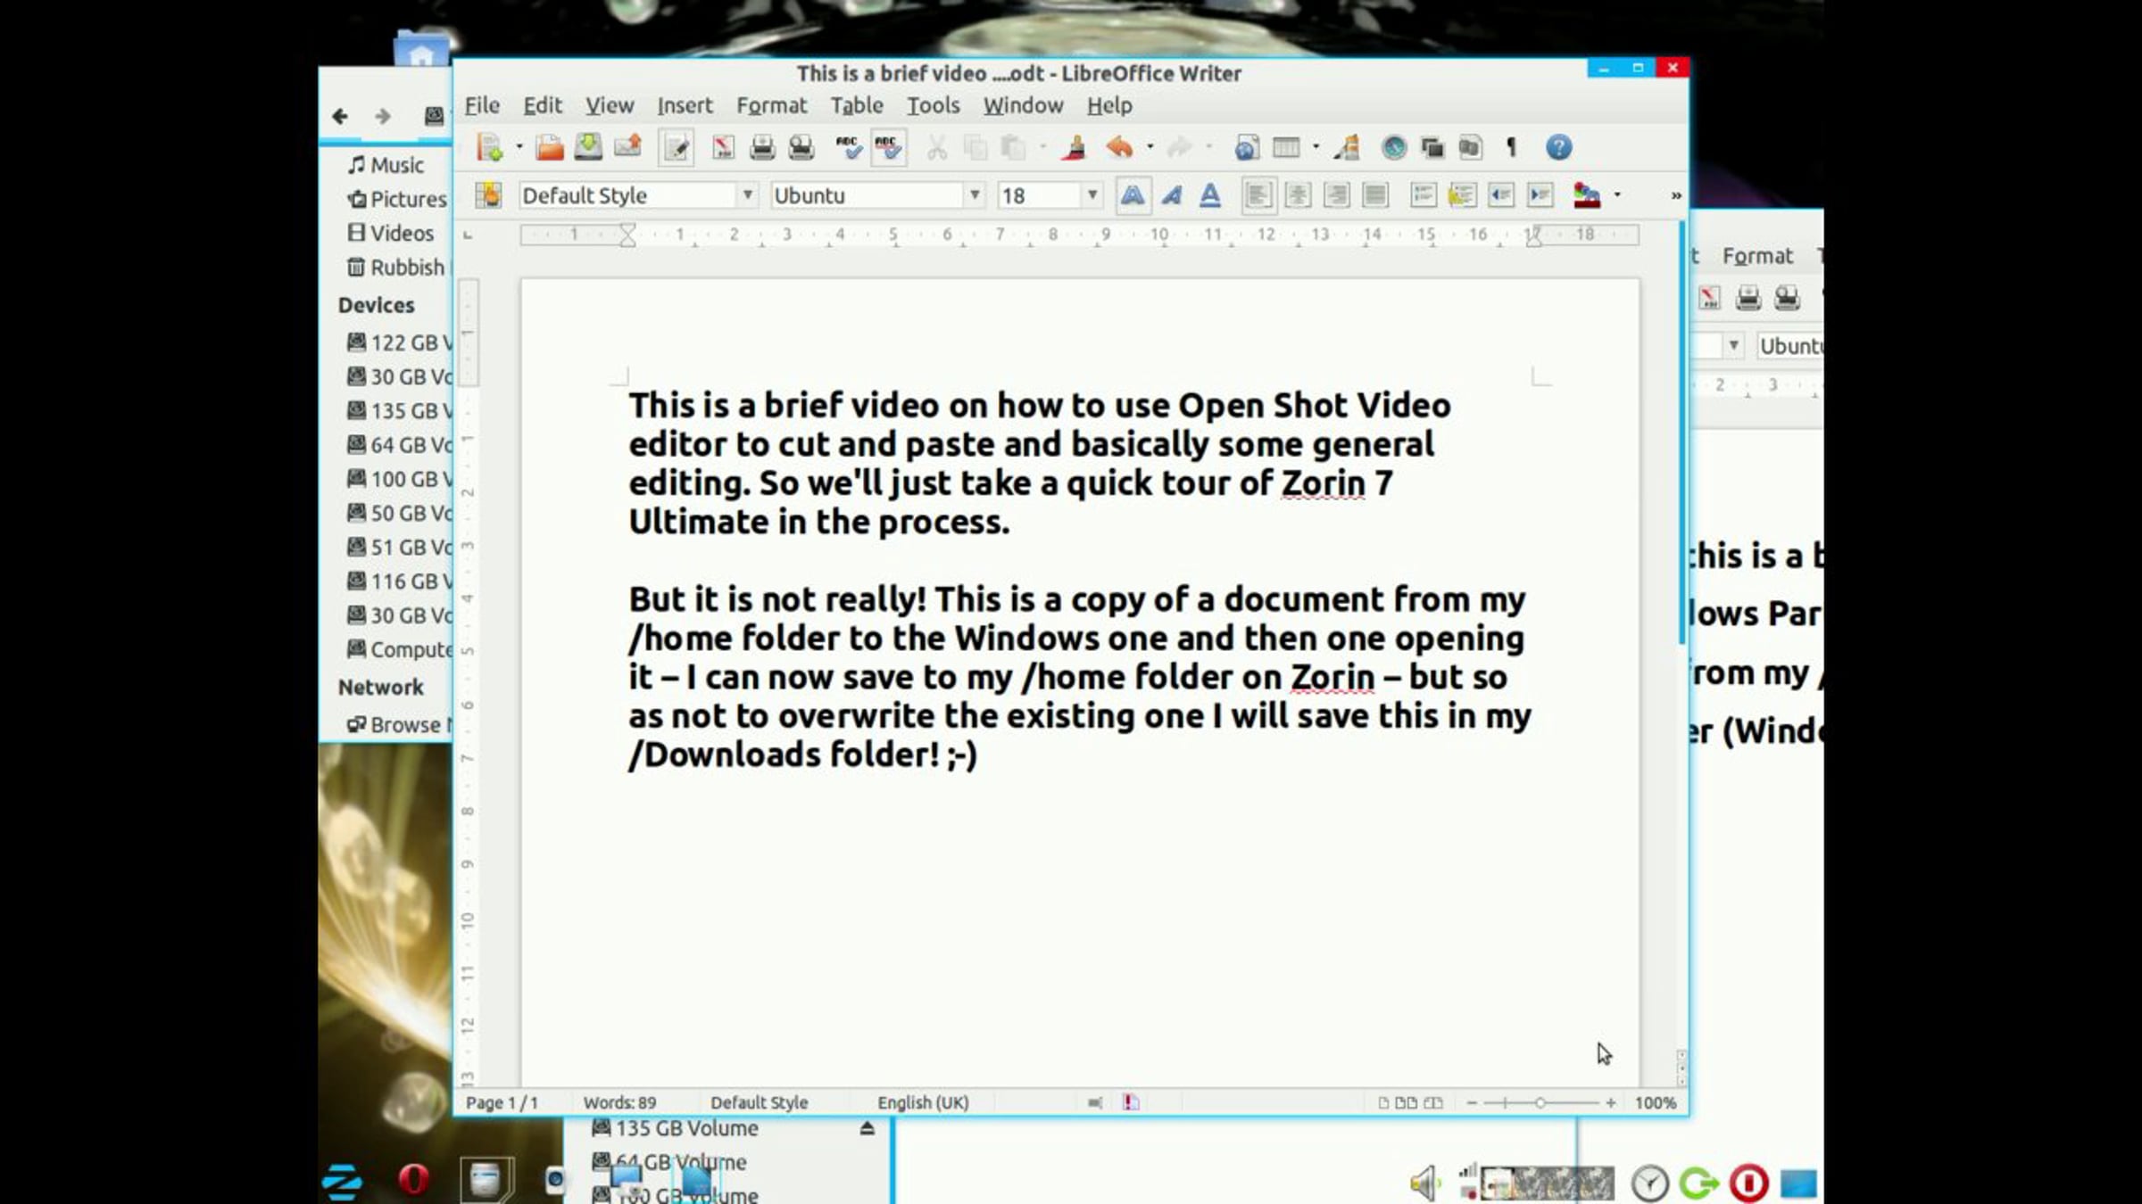Screen dimensions: 2142x1204
Task: Open Data Sources
Action: pos(1471,148)
